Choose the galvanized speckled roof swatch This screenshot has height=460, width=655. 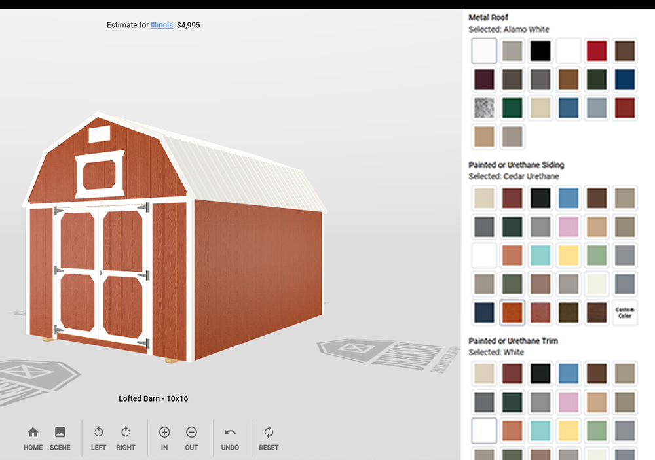484,108
